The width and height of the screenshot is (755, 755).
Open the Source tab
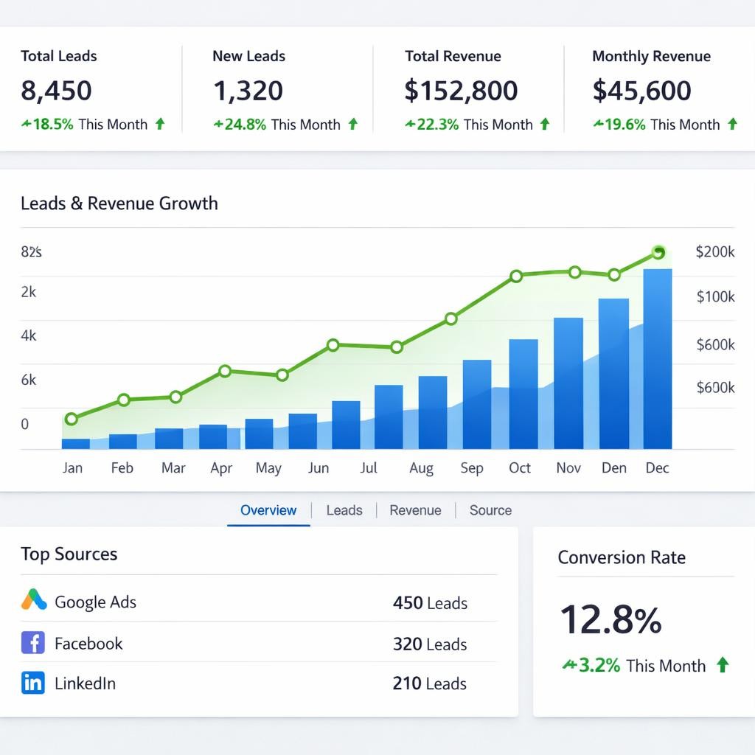click(x=490, y=510)
